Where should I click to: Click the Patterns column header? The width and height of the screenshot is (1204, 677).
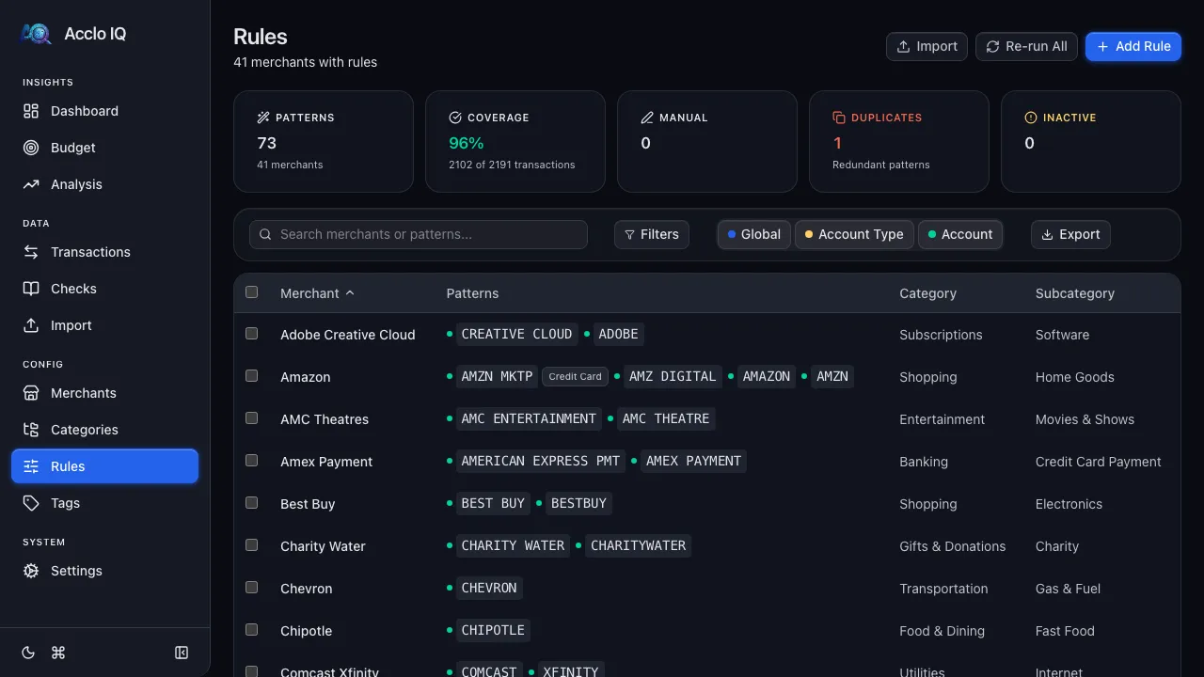(x=472, y=293)
